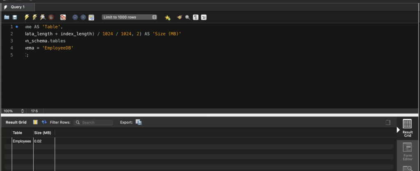Screen dimensions: 420x171
Task: Stop query execution with the hand icon
Action: tap(51, 17)
